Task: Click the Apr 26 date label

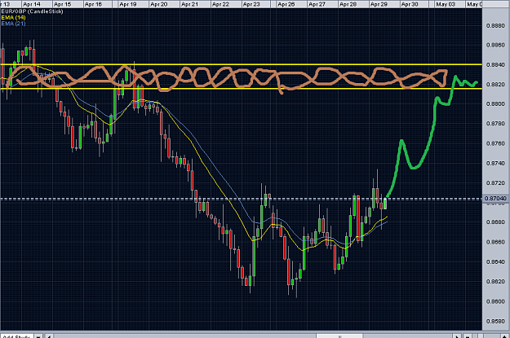Action: click(x=286, y=4)
